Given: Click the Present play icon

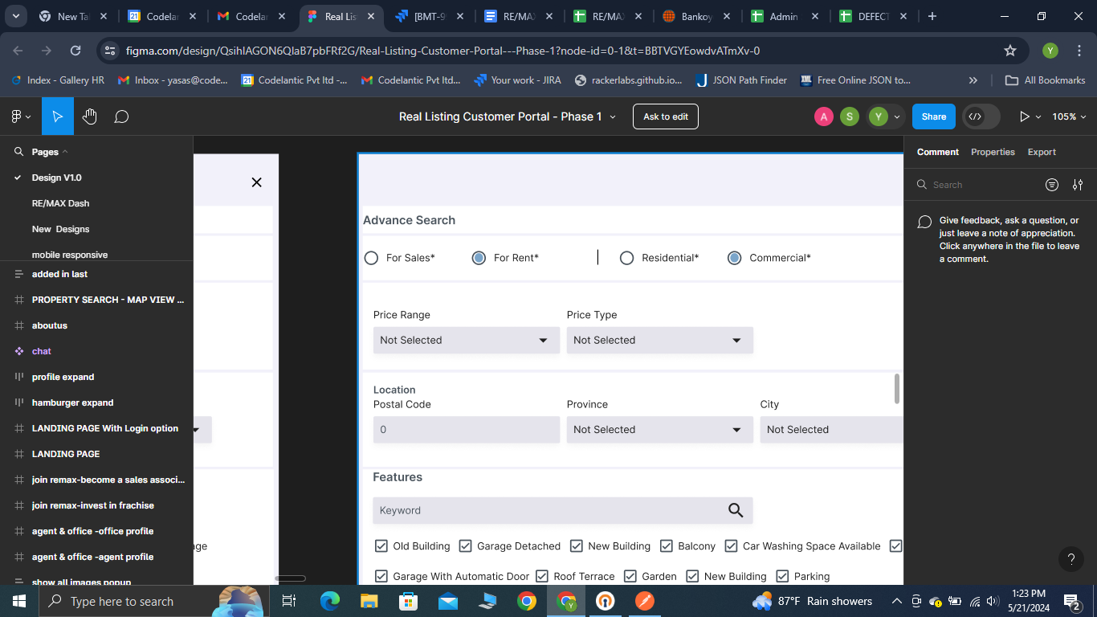Looking at the screenshot, I should tap(1024, 116).
